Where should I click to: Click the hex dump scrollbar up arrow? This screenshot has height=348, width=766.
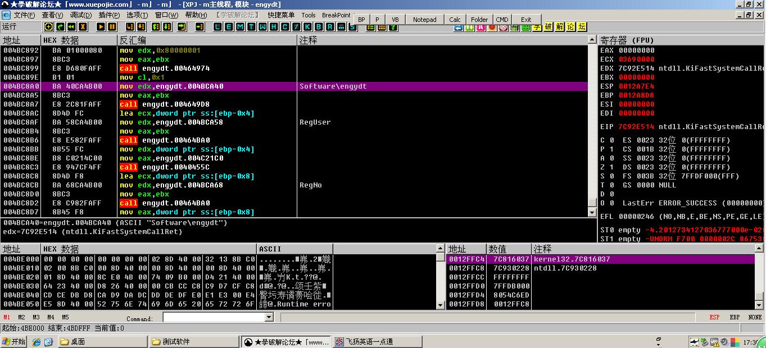coord(441,249)
